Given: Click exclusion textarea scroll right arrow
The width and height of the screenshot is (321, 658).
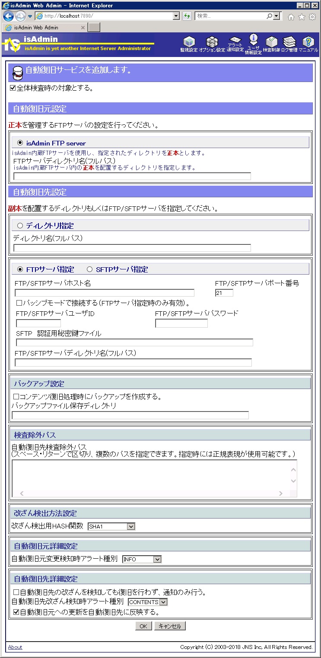Looking at the screenshot, I should 280,493.
